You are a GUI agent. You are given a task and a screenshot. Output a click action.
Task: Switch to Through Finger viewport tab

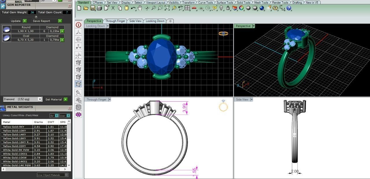coord(115,21)
